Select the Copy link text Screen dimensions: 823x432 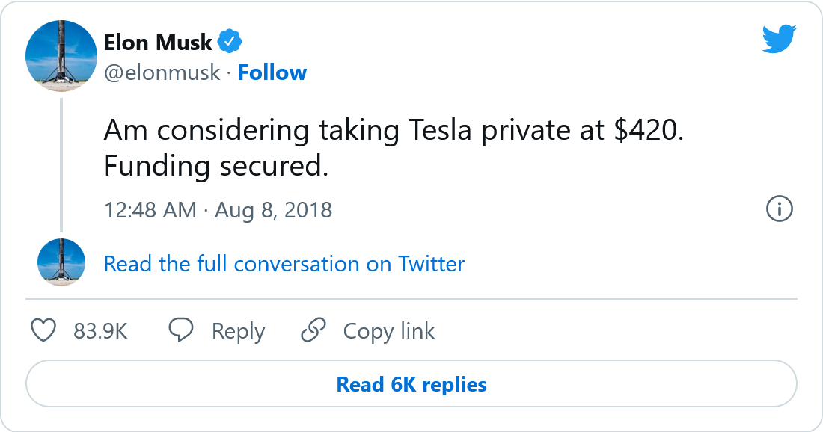pyautogui.click(x=388, y=331)
